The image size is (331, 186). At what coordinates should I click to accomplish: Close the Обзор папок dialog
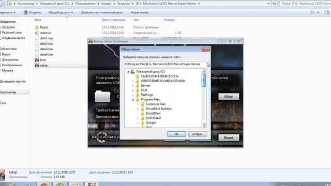(206, 49)
